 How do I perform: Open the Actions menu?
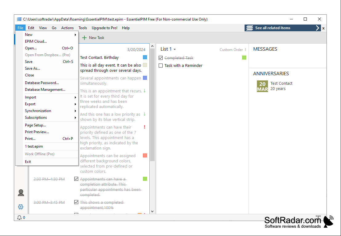(x=67, y=28)
